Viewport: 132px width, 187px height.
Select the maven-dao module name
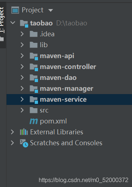[x=58, y=78]
